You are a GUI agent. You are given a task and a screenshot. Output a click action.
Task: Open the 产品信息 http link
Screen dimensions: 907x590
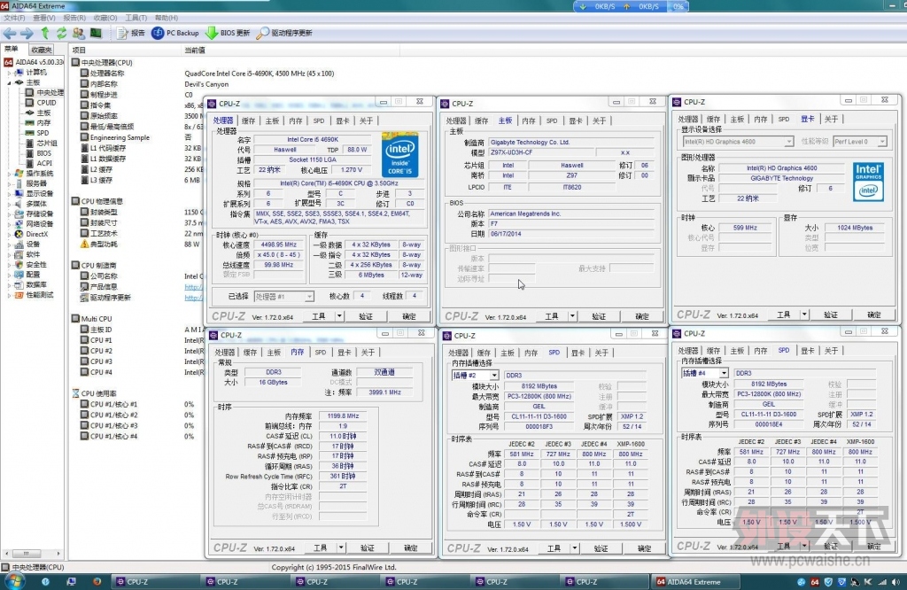tap(193, 287)
